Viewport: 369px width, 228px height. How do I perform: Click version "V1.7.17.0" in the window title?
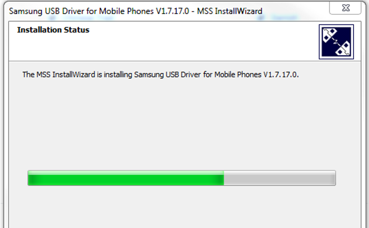coord(172,11)
